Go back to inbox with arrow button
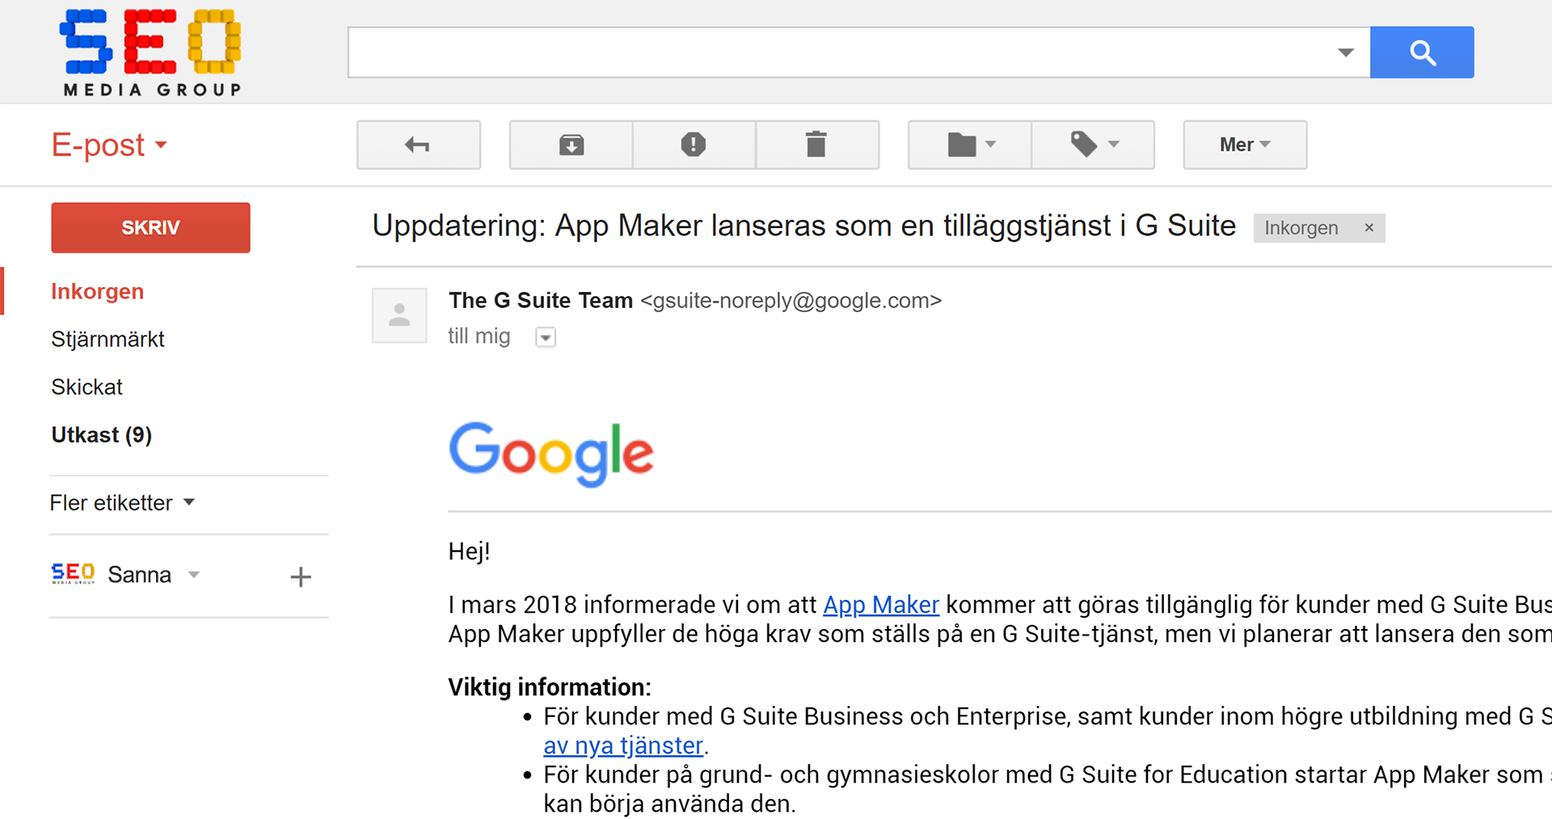Image resolution: width=1552 pixels, height=819 pixels. (419, 145)
